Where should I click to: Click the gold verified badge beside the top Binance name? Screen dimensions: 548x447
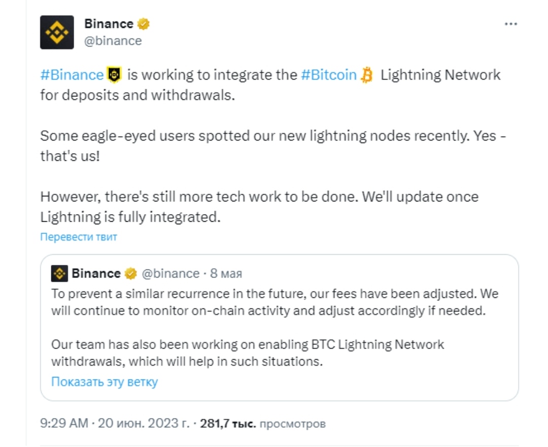(144, 24)
